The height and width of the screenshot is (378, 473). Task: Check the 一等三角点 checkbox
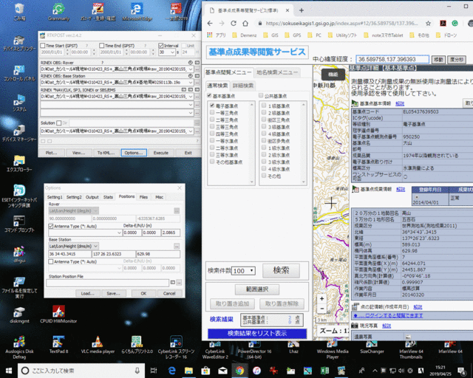212,112
